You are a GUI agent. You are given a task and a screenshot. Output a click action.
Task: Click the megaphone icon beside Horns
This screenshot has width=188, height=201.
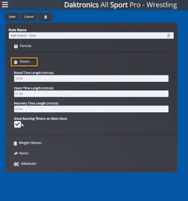pyautogui.click(x=16, y=153)
